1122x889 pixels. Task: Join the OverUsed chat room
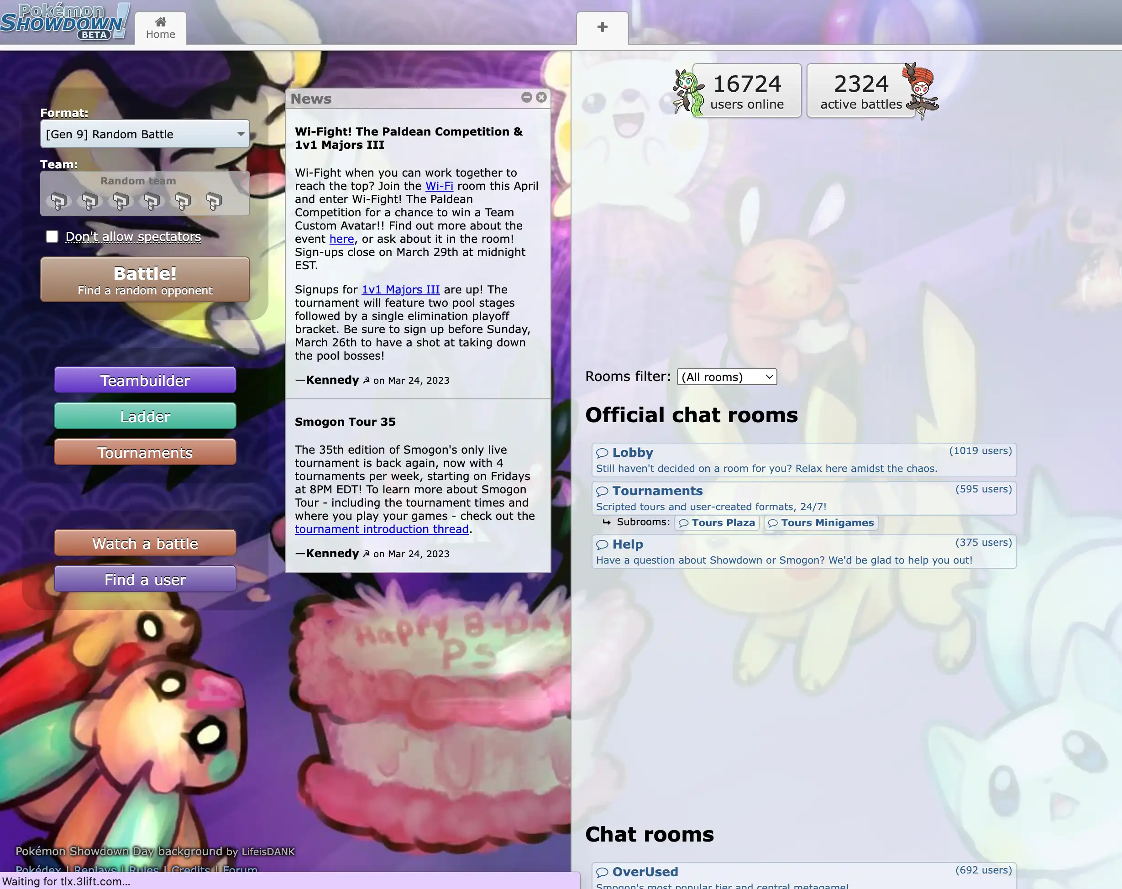pyautogui.click(x=804, y=877)
